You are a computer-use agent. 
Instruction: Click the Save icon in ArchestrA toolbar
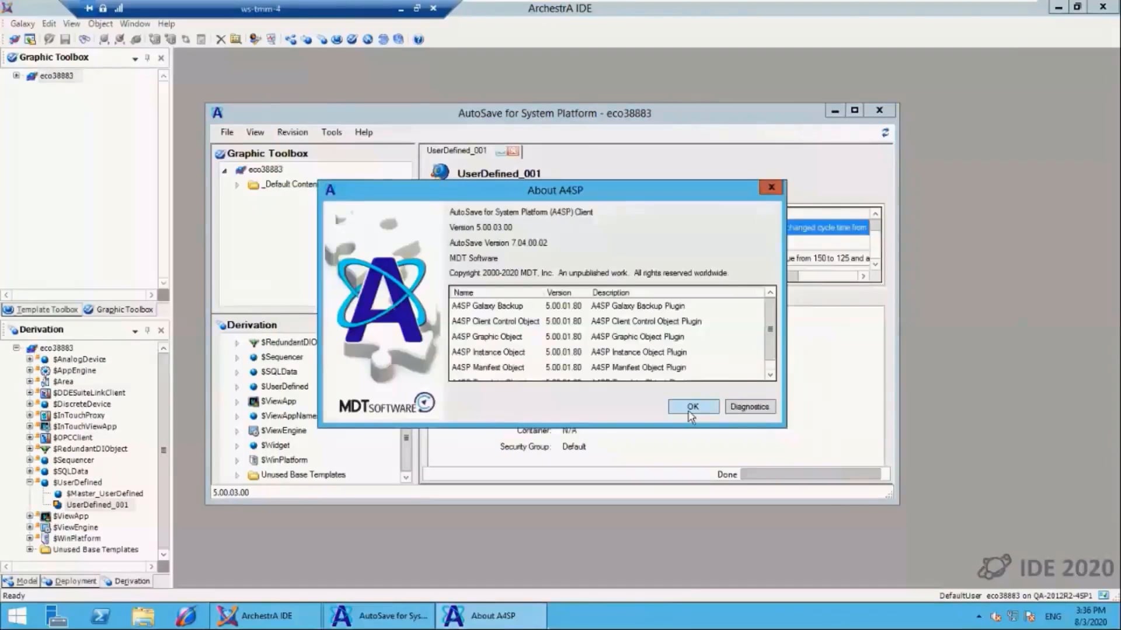(x=65, y=39)
